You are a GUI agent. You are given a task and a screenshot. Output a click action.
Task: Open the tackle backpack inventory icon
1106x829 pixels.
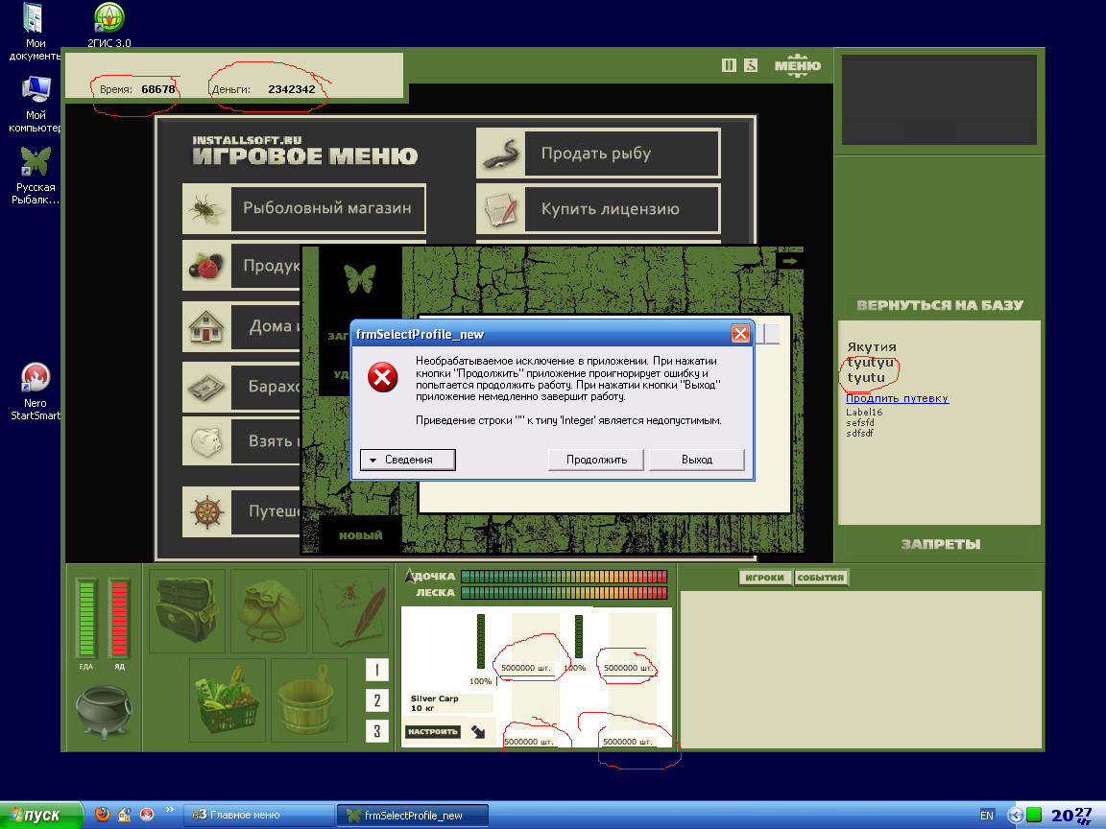[187, 610]
